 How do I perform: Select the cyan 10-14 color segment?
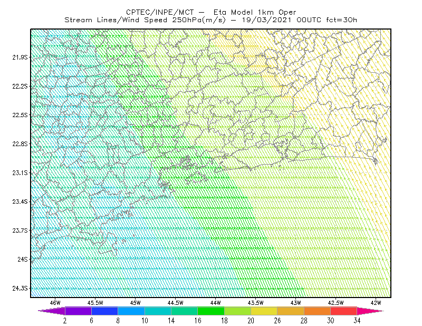[158, 311]
